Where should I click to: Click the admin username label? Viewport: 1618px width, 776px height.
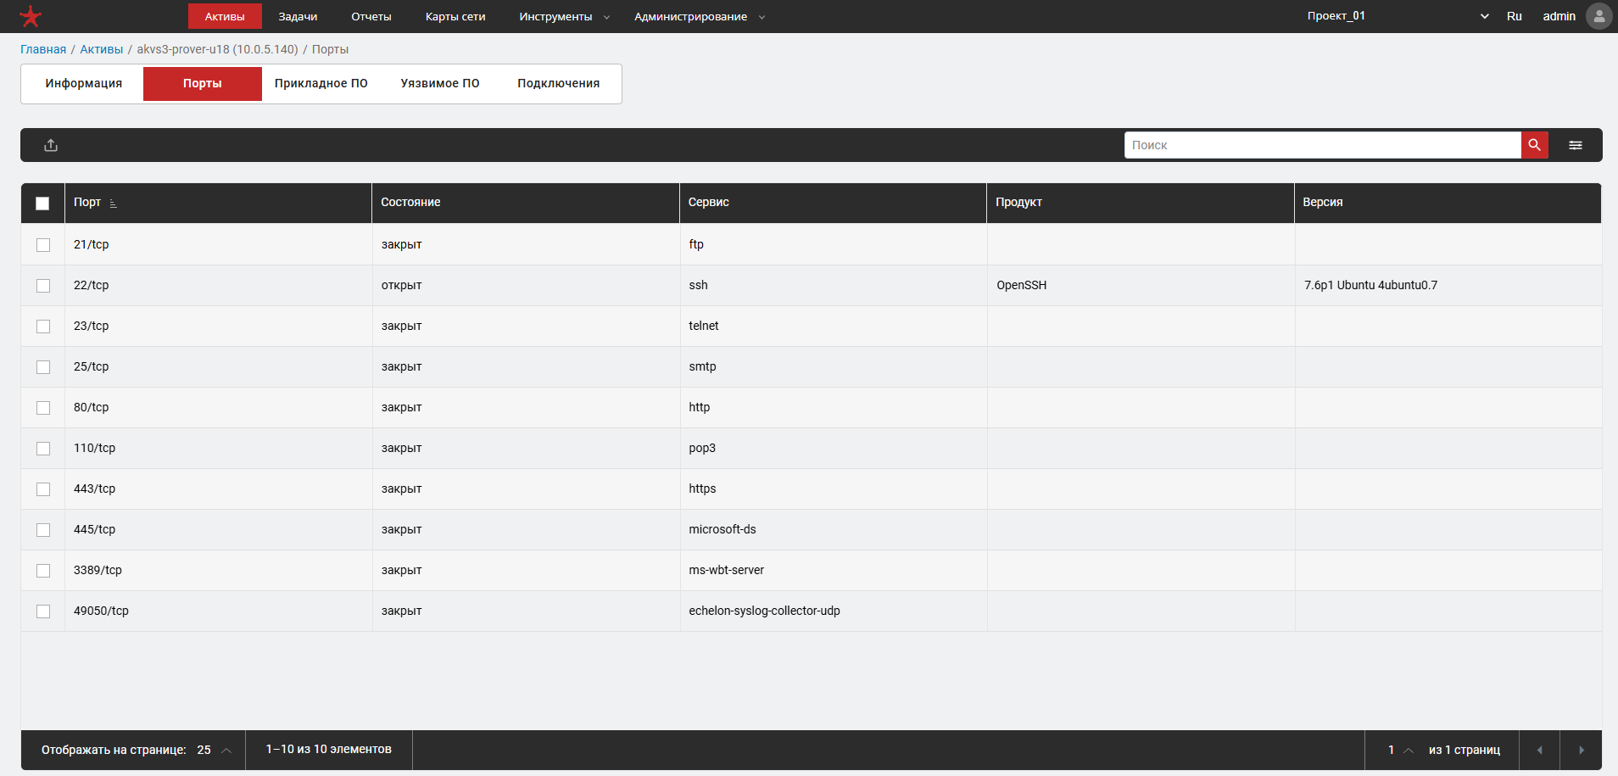pos(1559,16)
